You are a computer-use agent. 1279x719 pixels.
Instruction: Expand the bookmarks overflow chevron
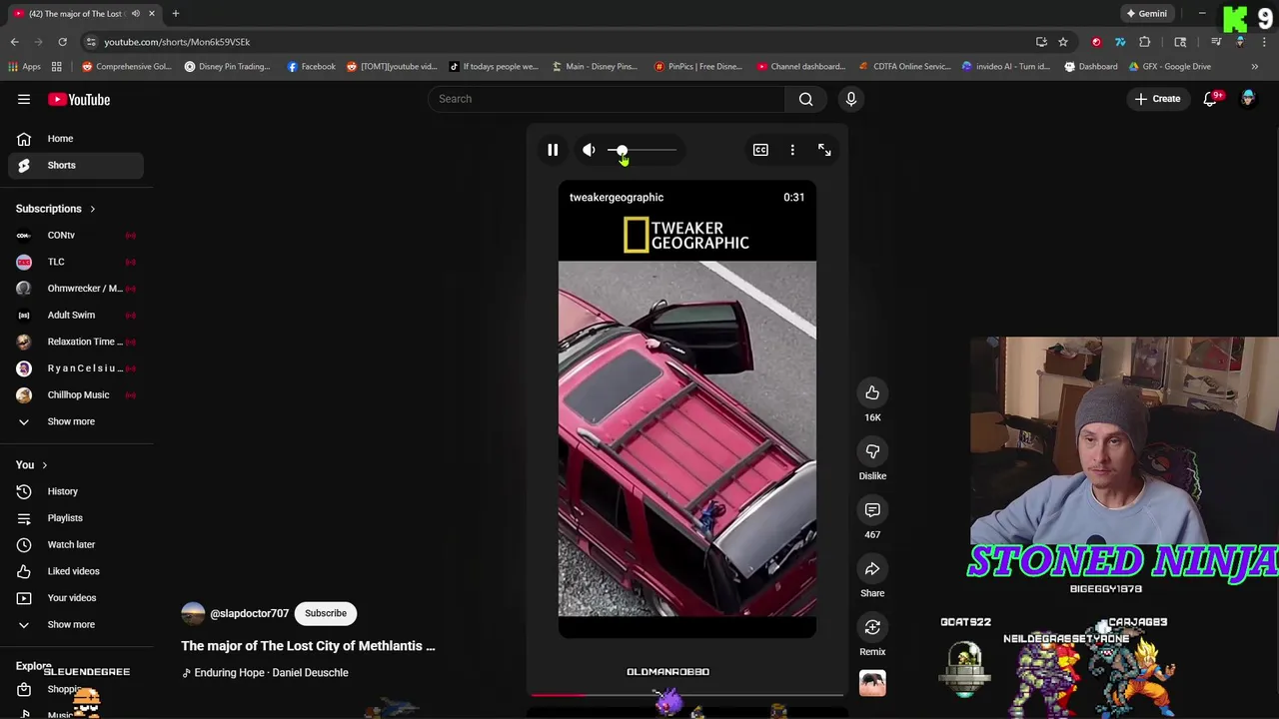(x=1255, y=67)
